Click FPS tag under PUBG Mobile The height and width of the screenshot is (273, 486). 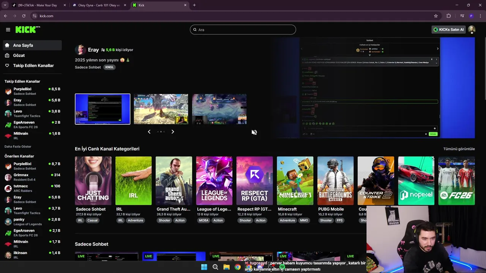(339, 220)
